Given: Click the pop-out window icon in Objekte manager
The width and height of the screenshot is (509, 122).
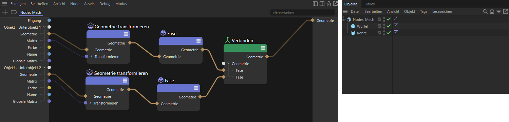Looking at the screenshot, I should [505, 11].
